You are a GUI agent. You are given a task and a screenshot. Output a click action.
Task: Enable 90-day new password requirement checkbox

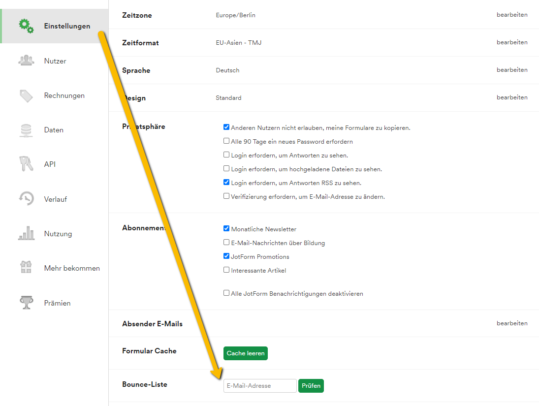tap(226, 141)
